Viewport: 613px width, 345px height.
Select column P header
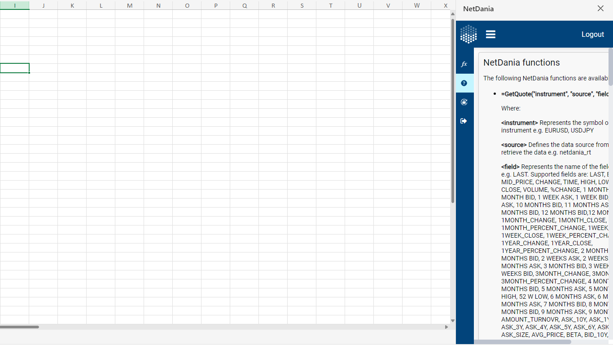pos(216,5)
